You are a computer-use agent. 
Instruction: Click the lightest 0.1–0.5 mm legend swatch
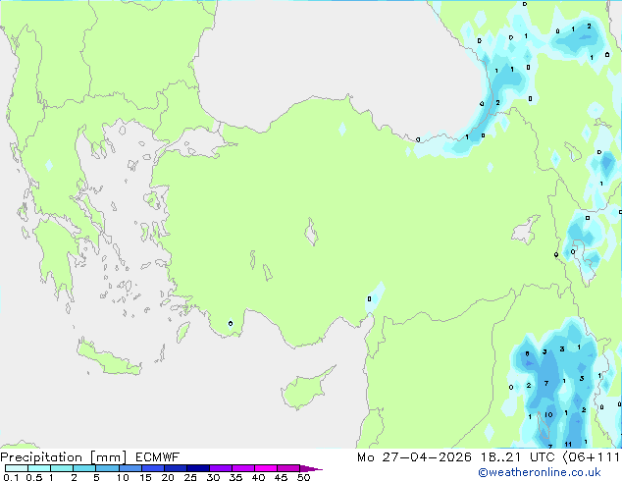click(x=17, y=468)
